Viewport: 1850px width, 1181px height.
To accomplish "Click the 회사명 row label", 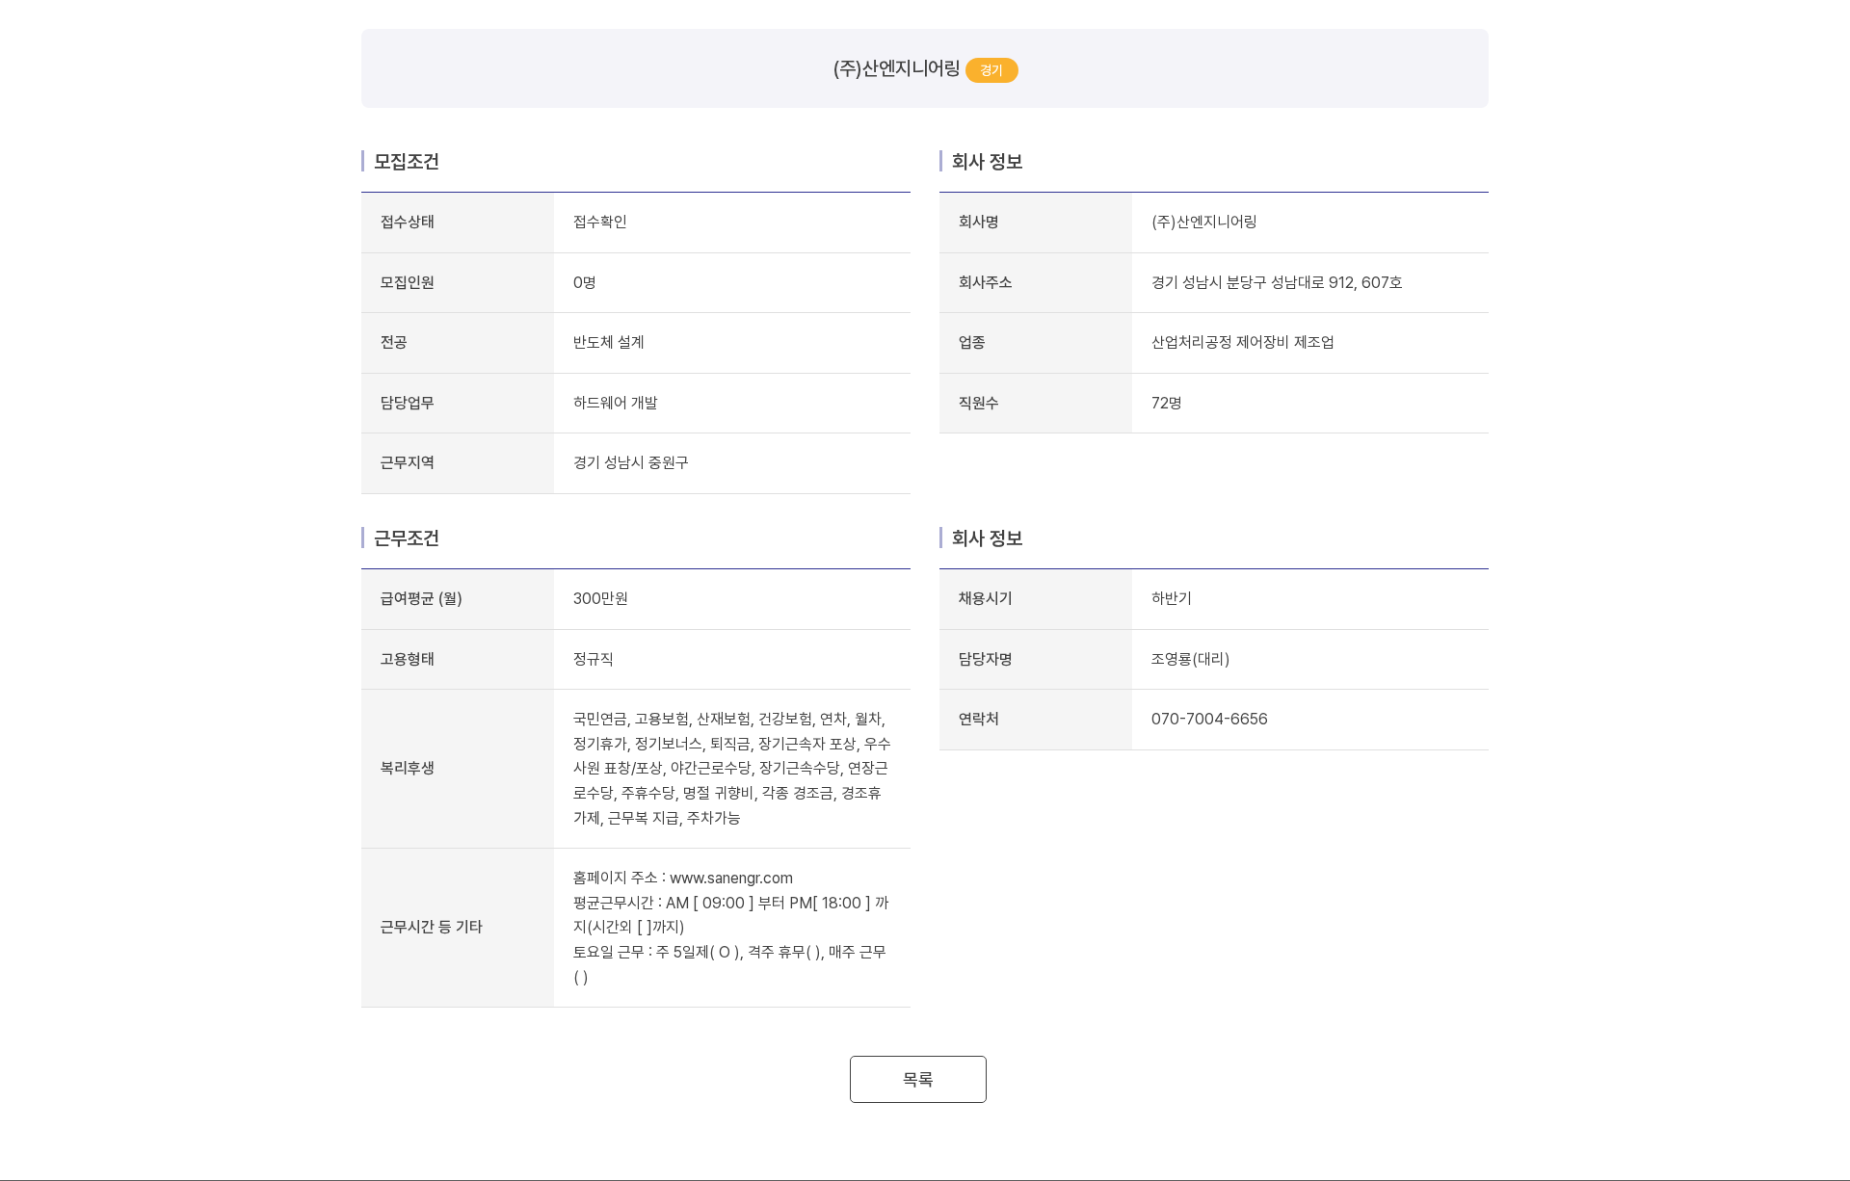I will [978, 222].
